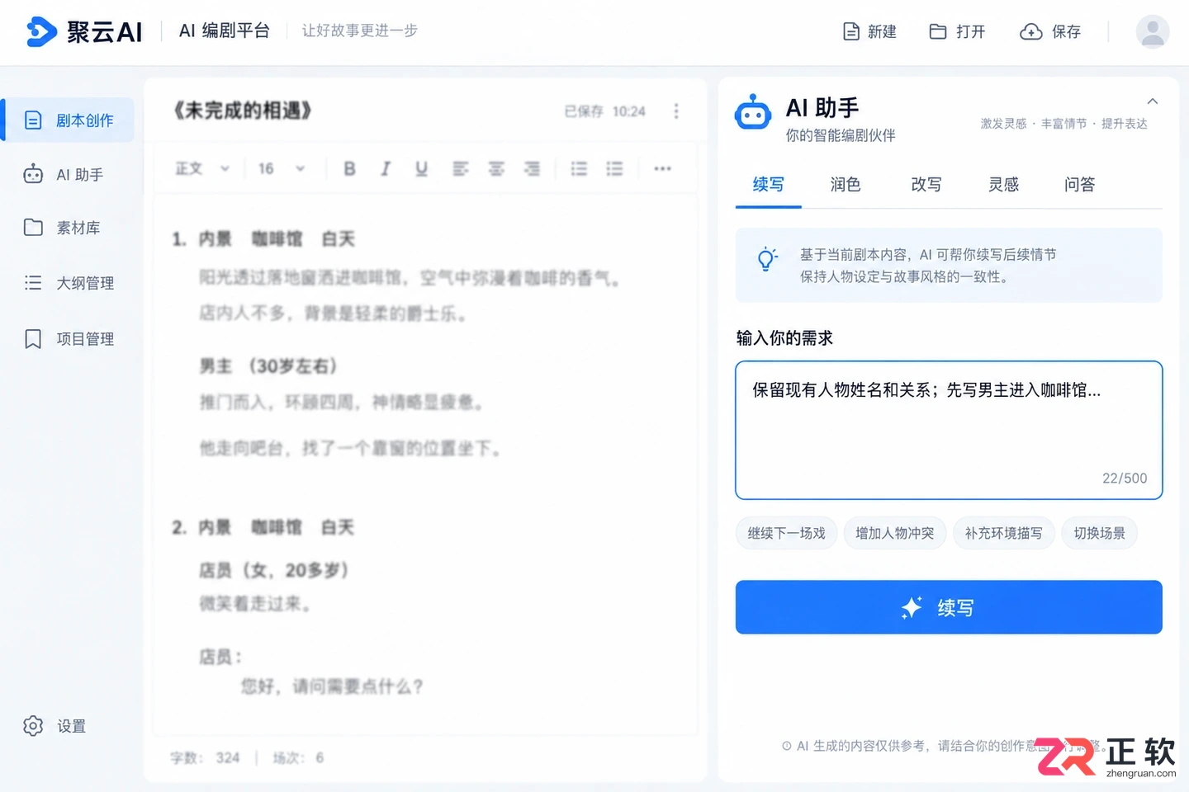Viewport: 1189px width, 792px height.
Task: Toggle bold formatting
Action: tap(349, 168)
